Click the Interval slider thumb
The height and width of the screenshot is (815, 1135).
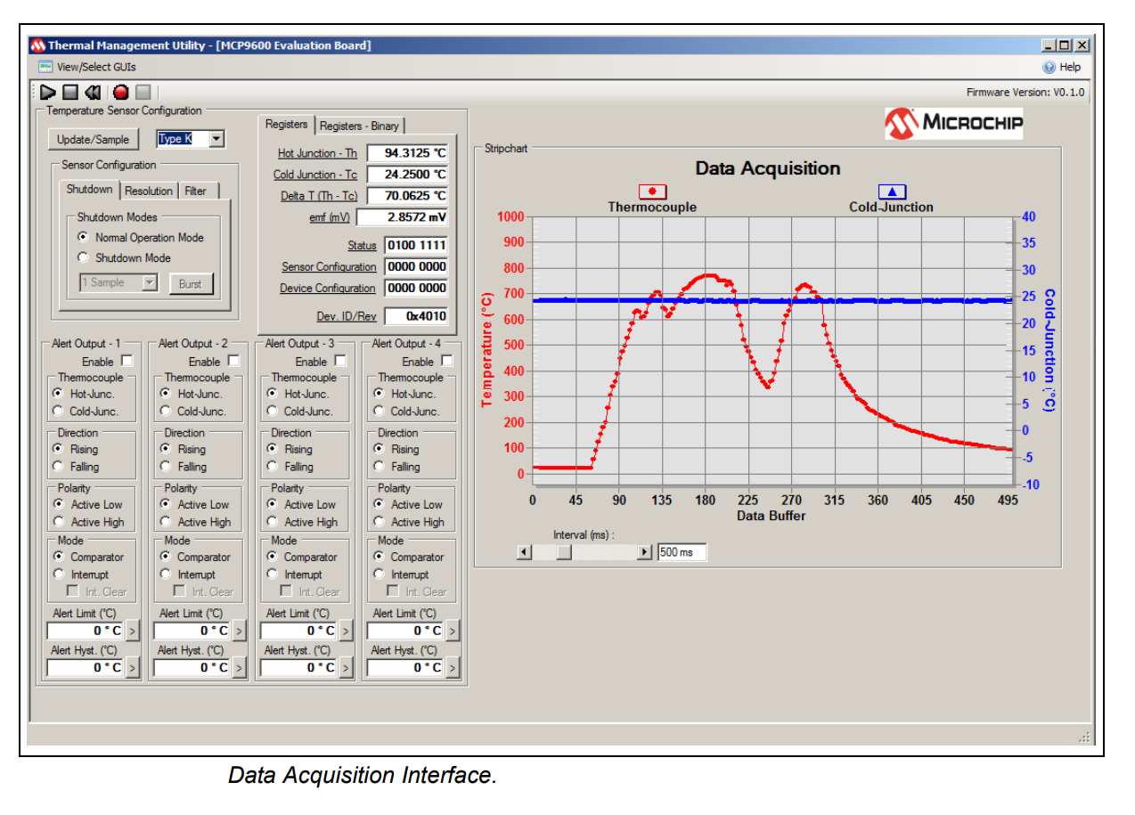tap(563, 552)
